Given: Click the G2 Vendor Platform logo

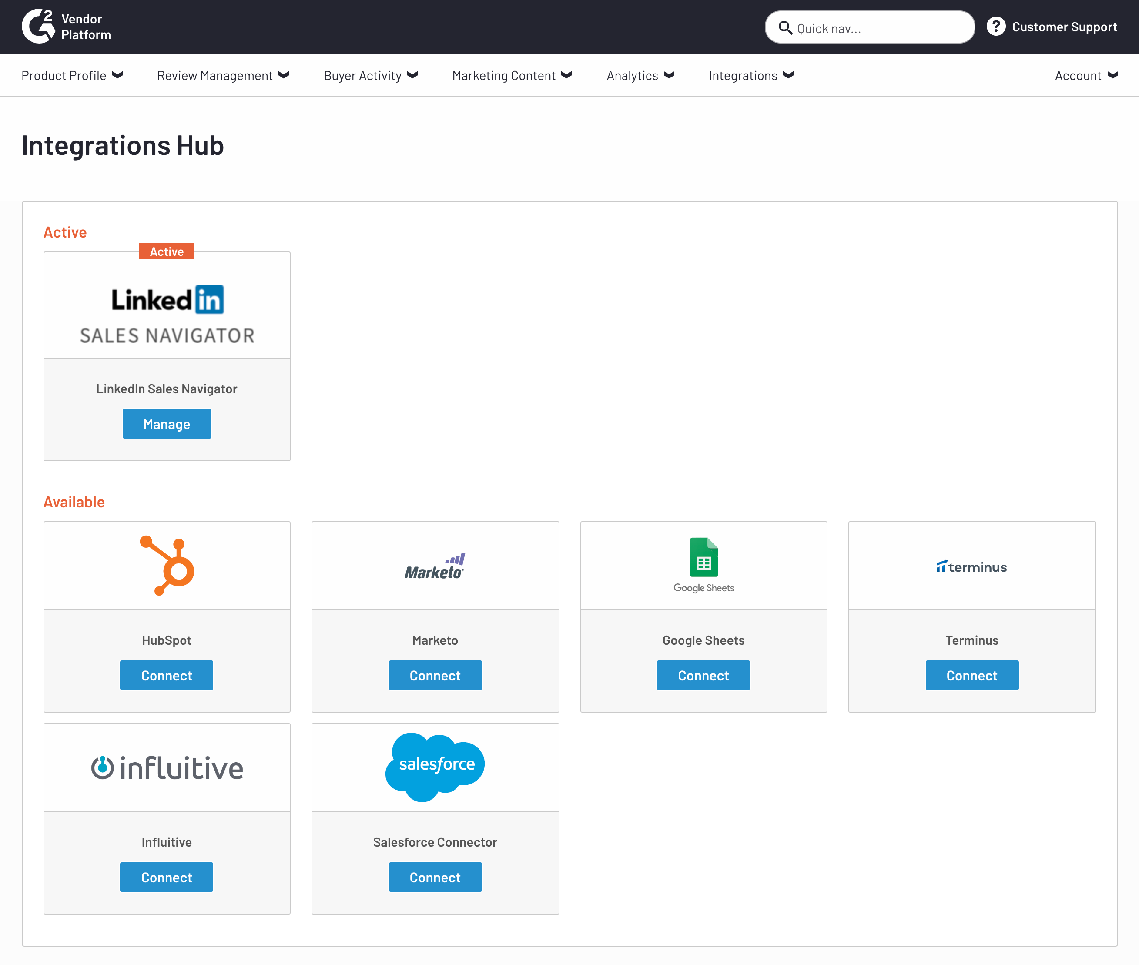Looking at the screenshot, I should point(66,26).
